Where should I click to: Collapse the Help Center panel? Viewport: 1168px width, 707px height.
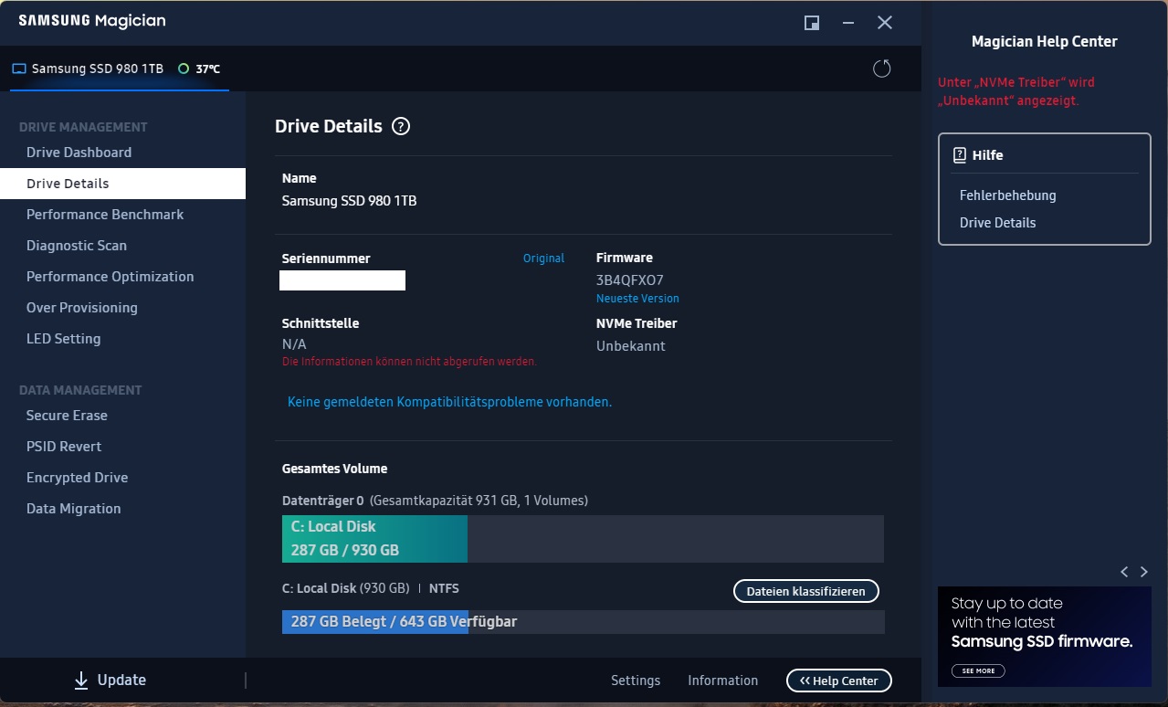tap(838, 681)
